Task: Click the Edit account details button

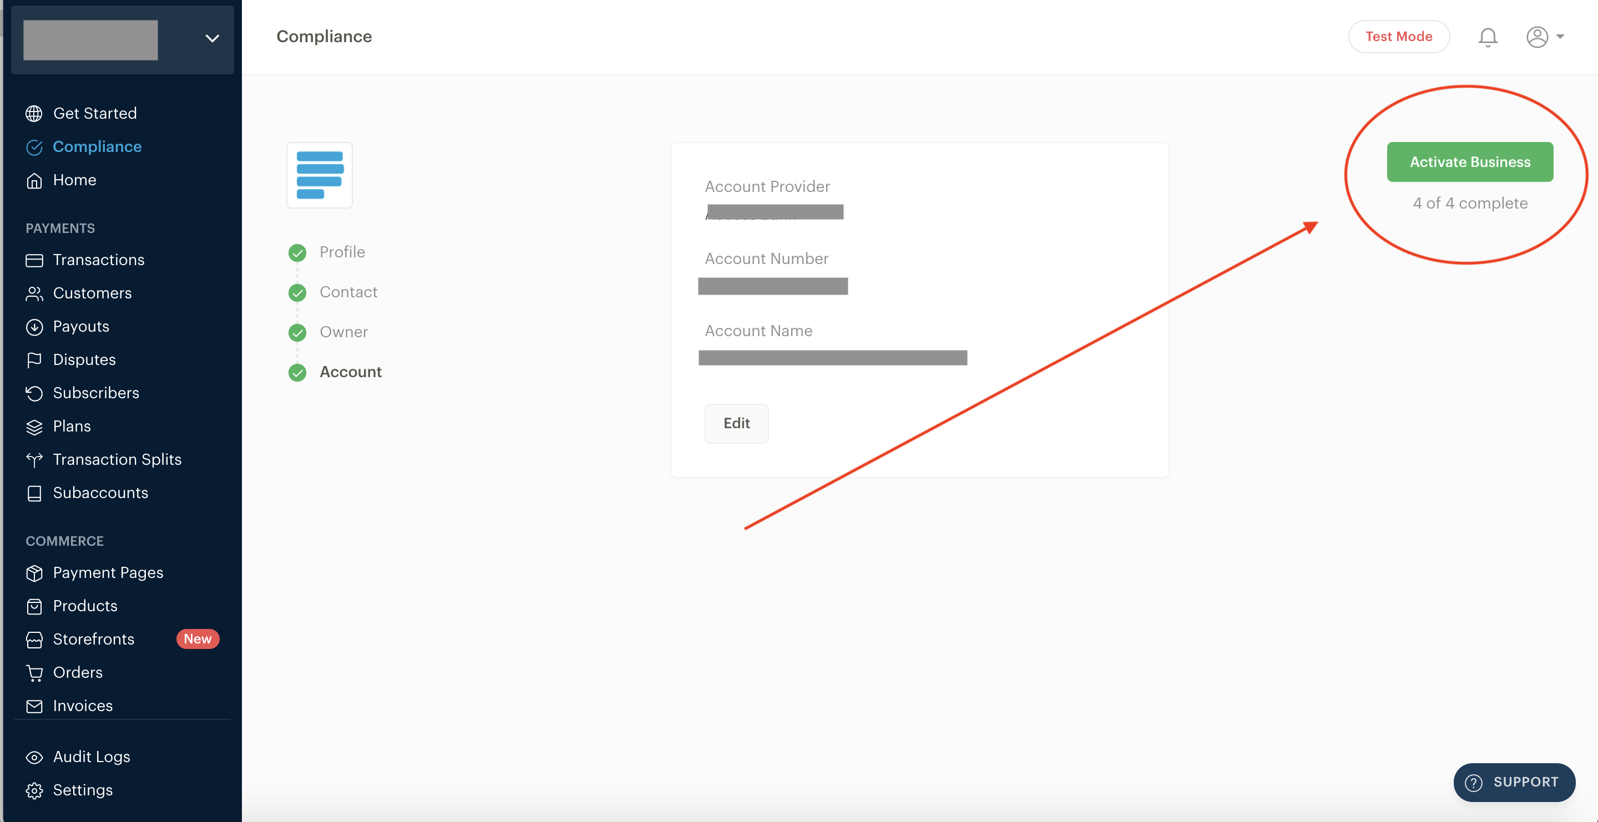Action: click(x=737, y=423)
